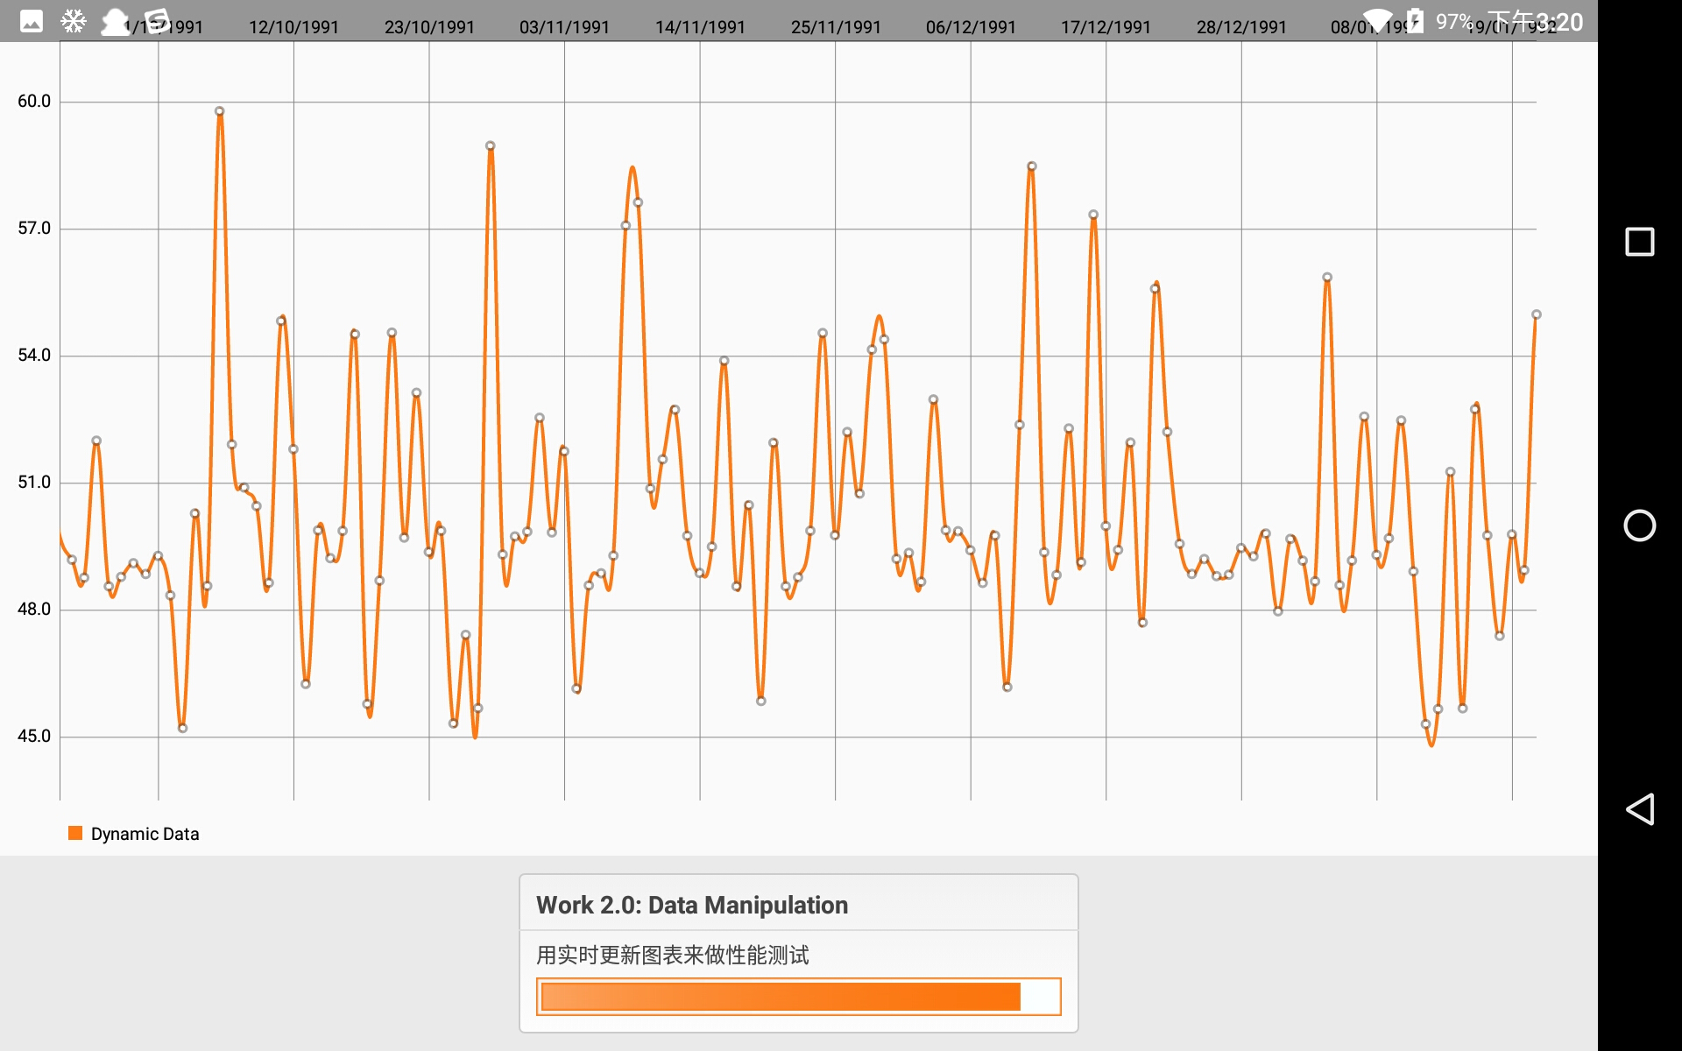This screenshot has height=1051, width=1682.
Task: Click the highest data point near 60.0
Action: click(x=220, y=111)
